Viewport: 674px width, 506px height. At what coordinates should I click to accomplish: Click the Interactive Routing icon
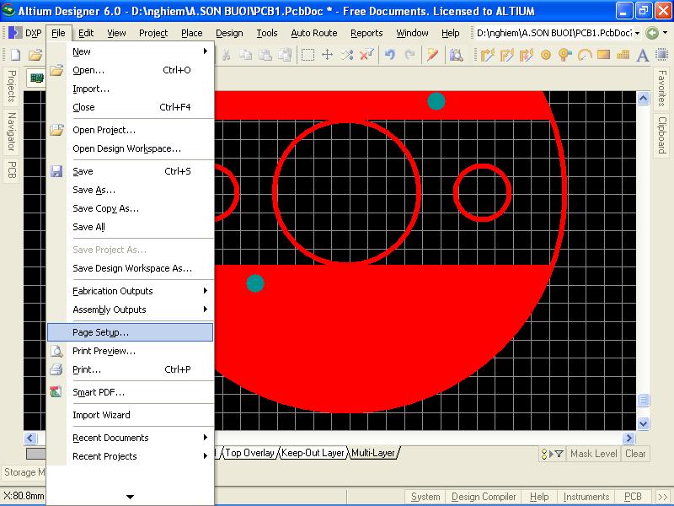pyautogui.click(x=488, y=55)
